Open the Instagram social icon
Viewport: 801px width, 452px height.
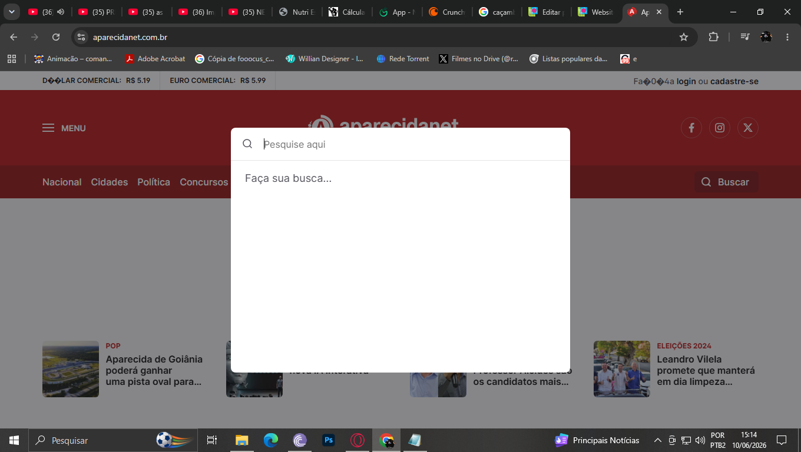tap(720, 128)
